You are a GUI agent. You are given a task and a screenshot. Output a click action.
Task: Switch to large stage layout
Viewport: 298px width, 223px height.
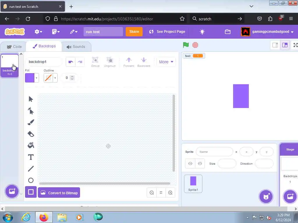tap(285, 45)
